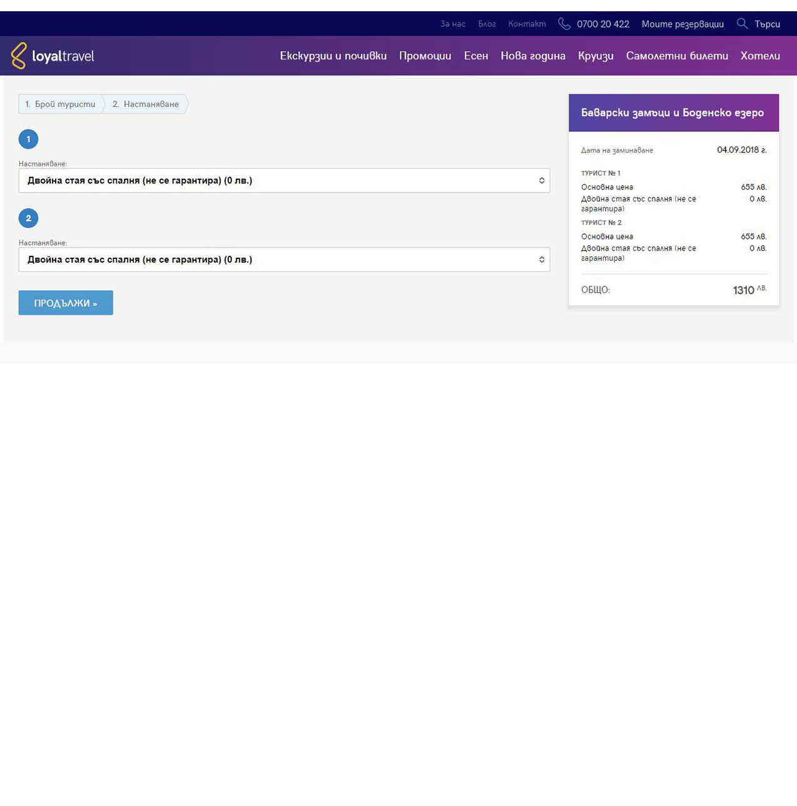Select step 2. Настаняване

[x=146, y=104]
